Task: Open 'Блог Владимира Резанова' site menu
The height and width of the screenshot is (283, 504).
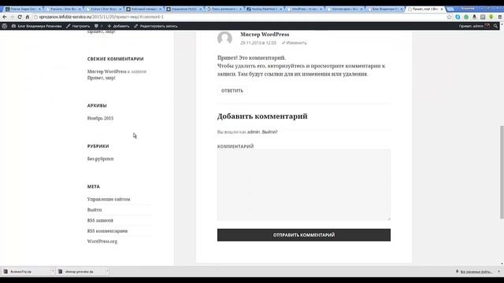Action: [x=36, y=26]
